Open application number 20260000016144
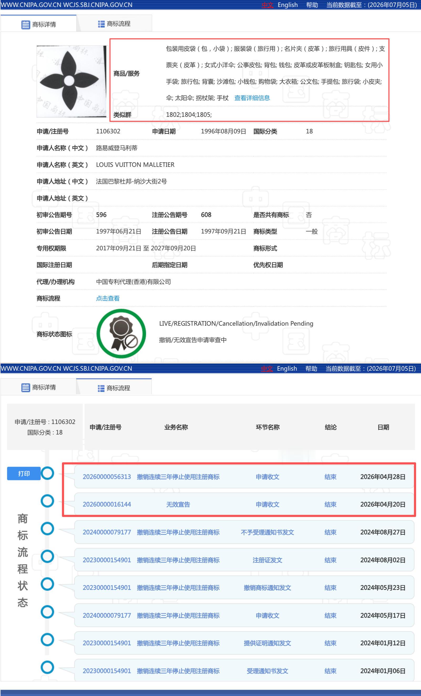The width and height of the screenshot is (421, 696). coord(107,504)
